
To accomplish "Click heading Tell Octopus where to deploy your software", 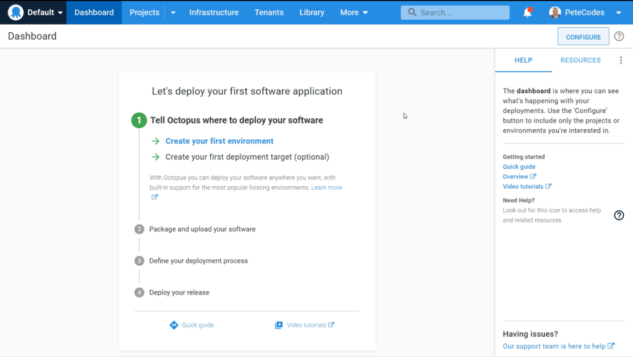I will coord(237,121).
